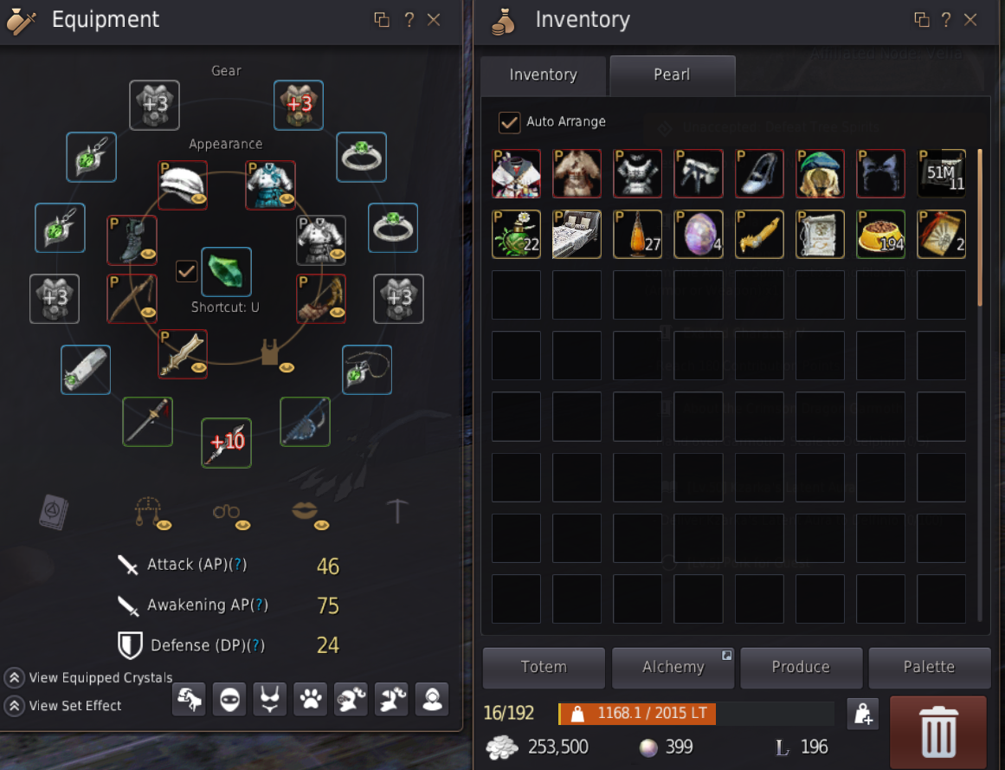Click the Palette button
Viewport: 1005px width, 770px height.
[930, 668]
